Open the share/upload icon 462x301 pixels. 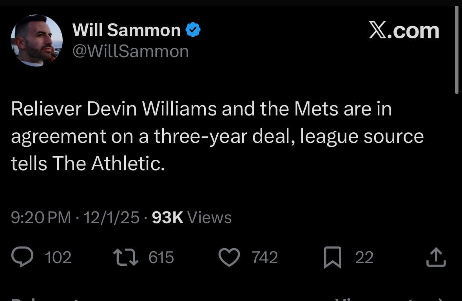point(436,257)
